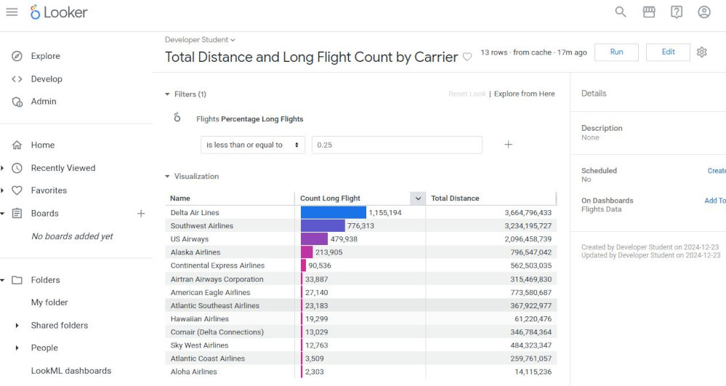The height and width of the screenshot is (386, 726).
Task: Go to Develop in sidebar
Action: tap(47, 79)
